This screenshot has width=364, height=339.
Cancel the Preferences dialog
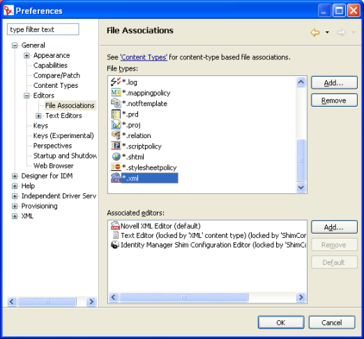tap(332, 322)
